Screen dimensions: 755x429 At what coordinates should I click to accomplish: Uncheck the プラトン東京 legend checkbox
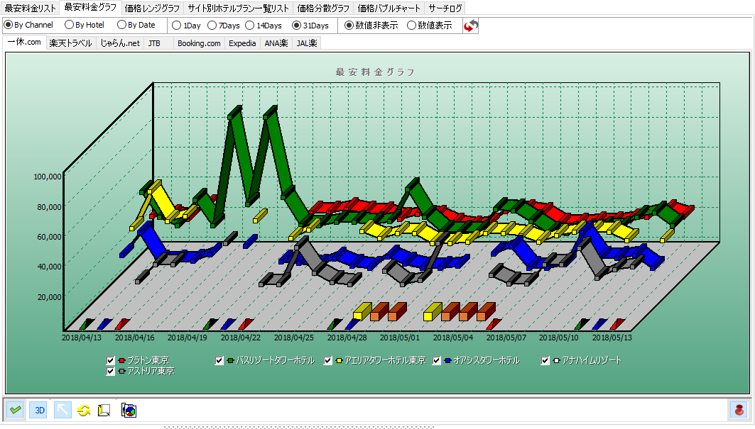110,361
